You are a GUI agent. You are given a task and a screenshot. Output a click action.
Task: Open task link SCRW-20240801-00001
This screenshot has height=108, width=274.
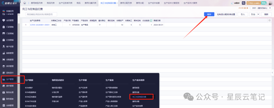(x=40, y=25)
